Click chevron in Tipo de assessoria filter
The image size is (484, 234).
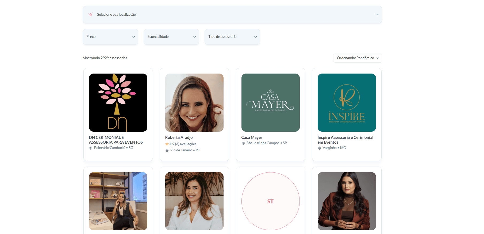255,37
